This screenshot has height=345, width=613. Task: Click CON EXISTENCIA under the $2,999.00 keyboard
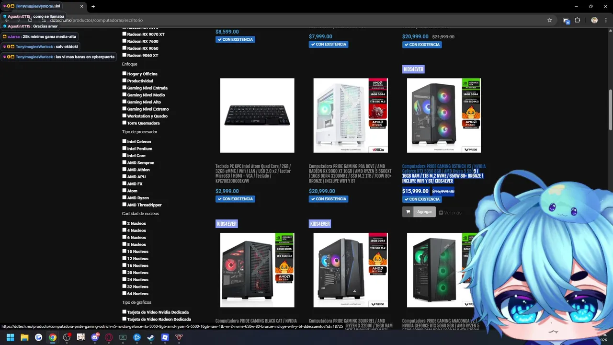(235, 199)
